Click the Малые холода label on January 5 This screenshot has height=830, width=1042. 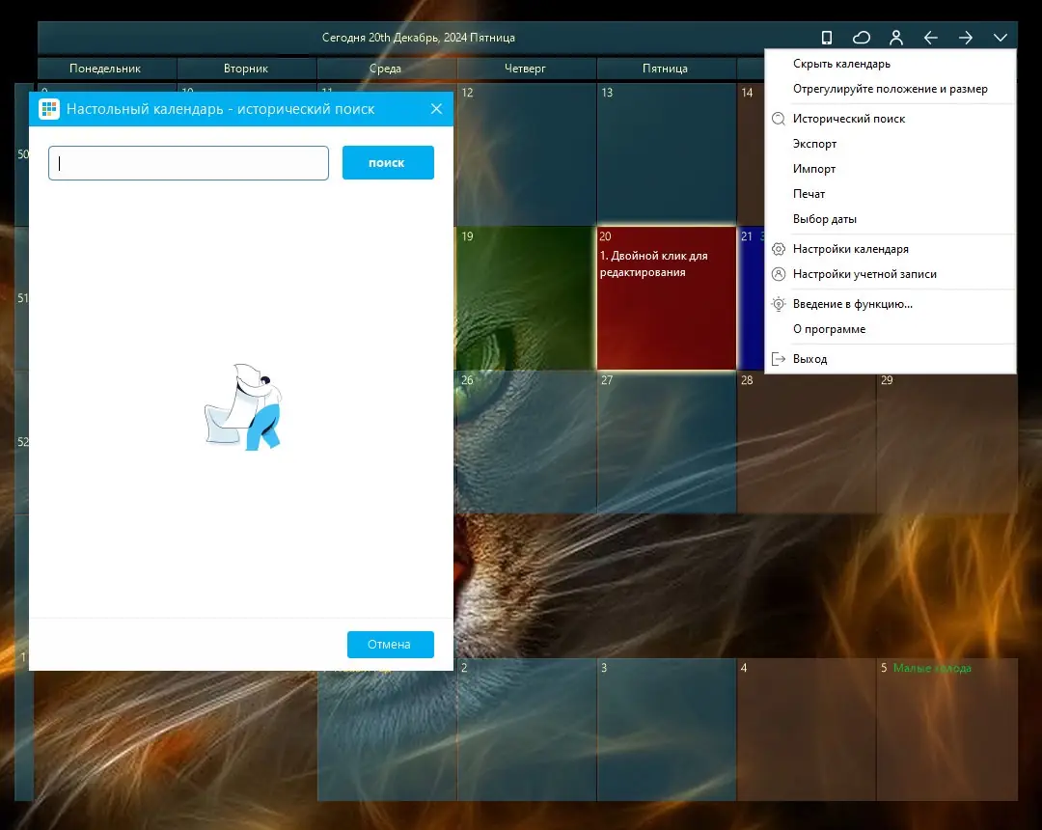932,668
